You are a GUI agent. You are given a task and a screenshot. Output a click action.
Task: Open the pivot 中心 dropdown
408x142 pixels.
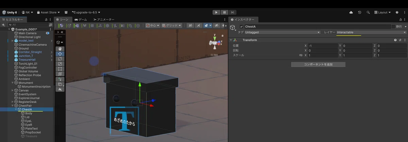click(152, 25)
